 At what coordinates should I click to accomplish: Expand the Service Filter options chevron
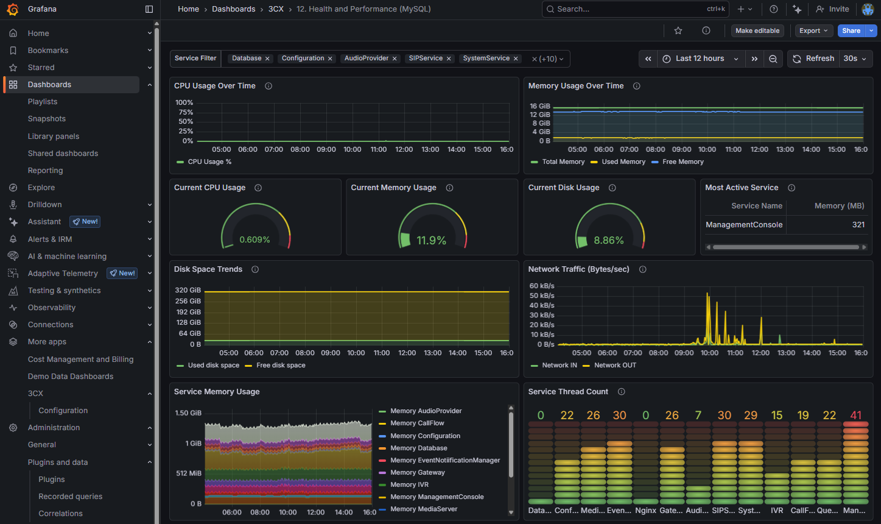coord(561,59)
